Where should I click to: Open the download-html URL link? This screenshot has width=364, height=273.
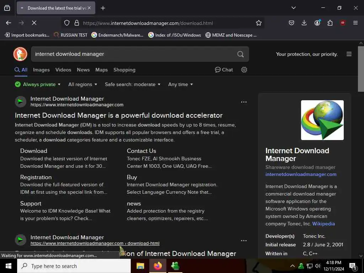[95, 243]
